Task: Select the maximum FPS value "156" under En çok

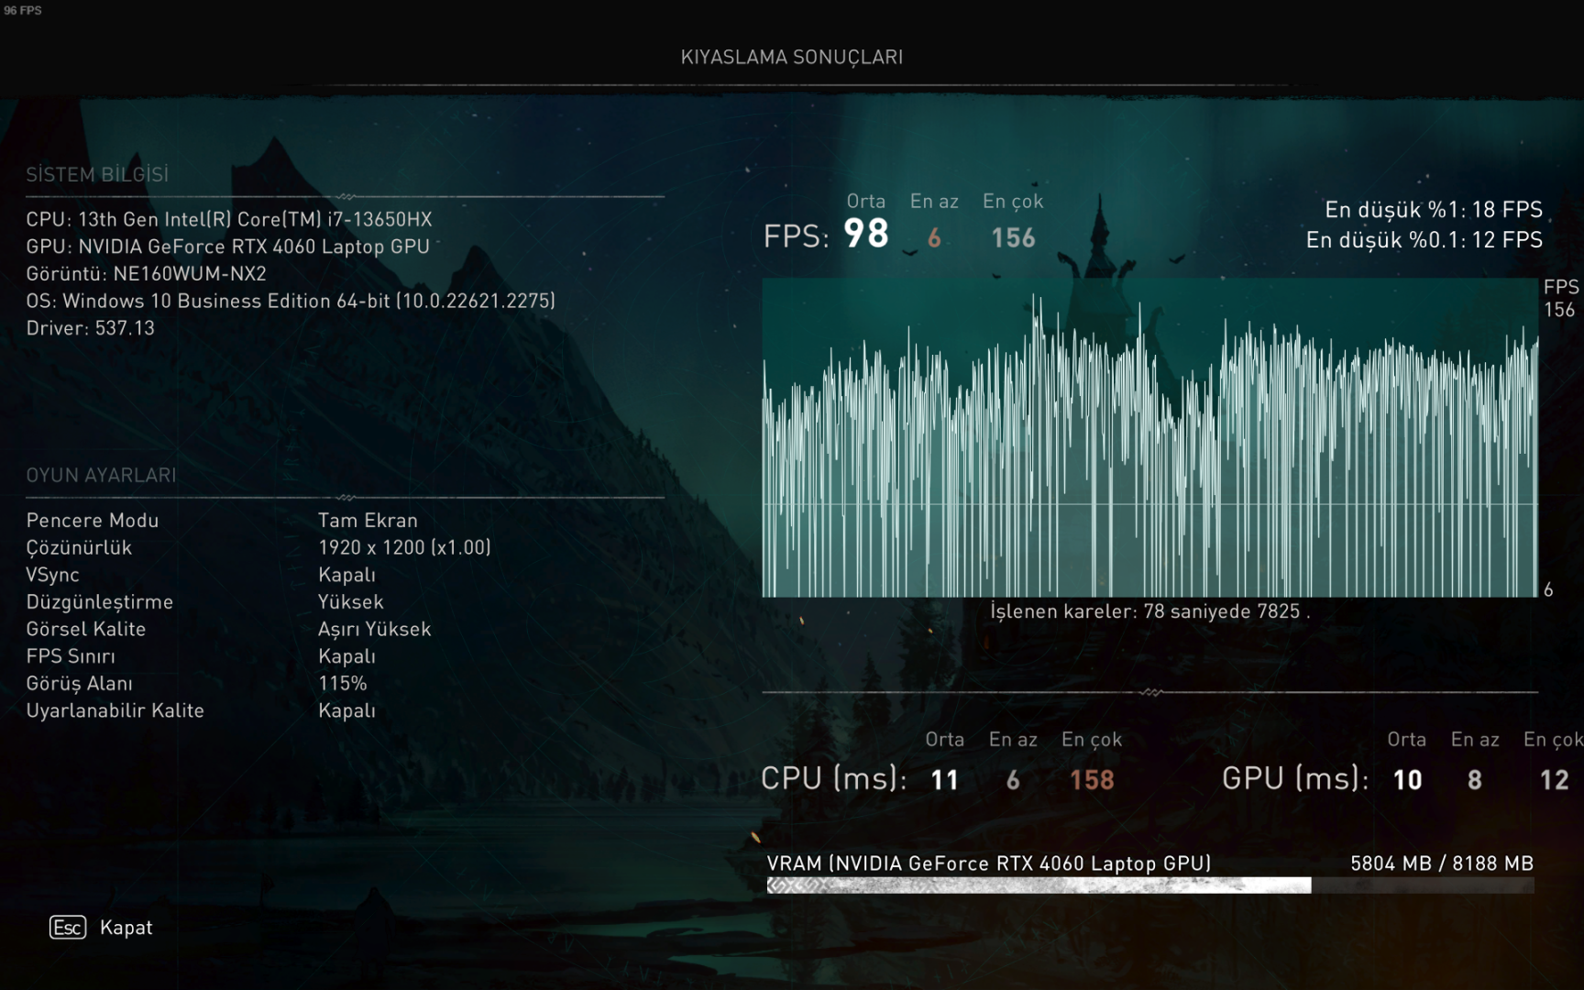Action: tap(1013, 238)
